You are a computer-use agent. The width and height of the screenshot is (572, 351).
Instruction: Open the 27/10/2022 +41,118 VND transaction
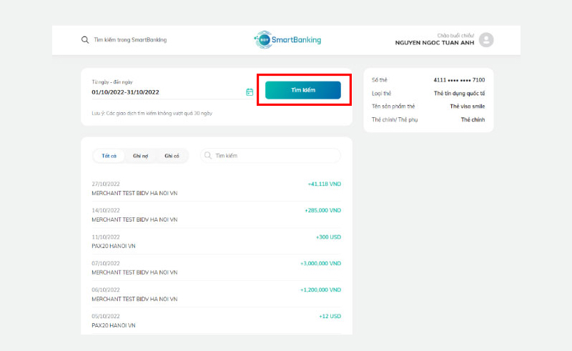[217, 188]
